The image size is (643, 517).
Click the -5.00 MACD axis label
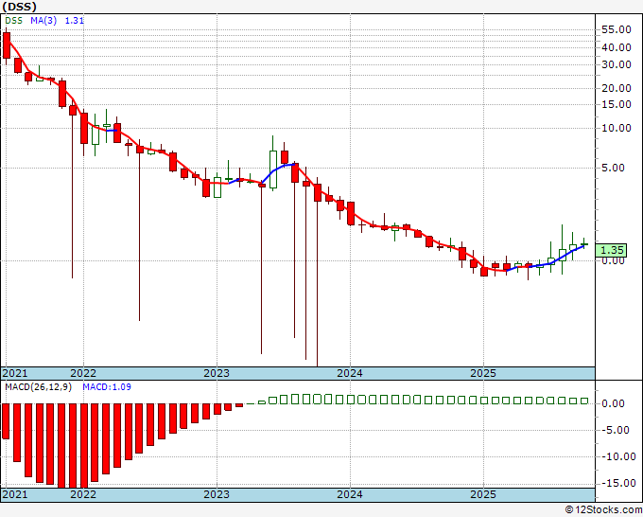point(616,430)
